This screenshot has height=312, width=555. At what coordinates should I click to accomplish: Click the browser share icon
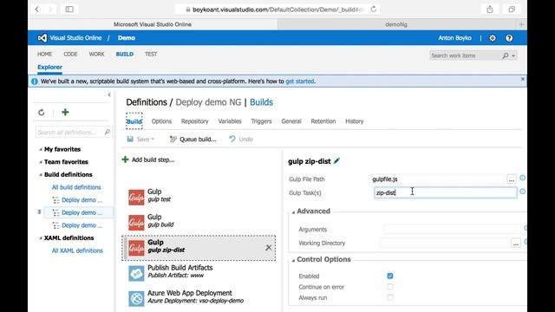(x=490, y=10)
